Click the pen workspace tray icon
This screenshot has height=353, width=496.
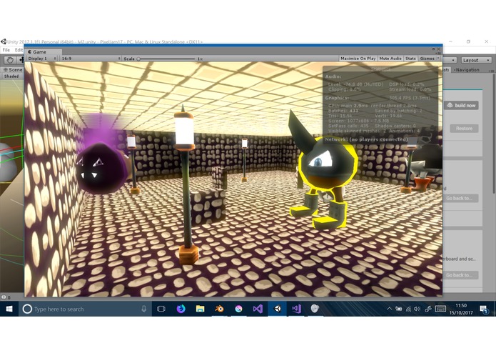428,309
